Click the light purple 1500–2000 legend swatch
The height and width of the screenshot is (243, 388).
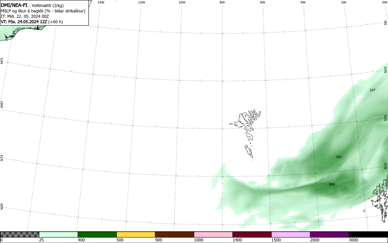[x=291, y=234]
